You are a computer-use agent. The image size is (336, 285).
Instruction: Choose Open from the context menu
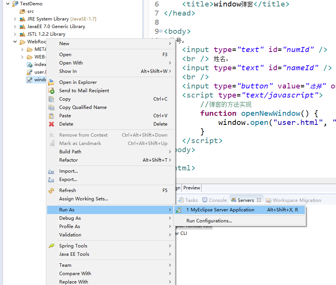tap(110, 55)
